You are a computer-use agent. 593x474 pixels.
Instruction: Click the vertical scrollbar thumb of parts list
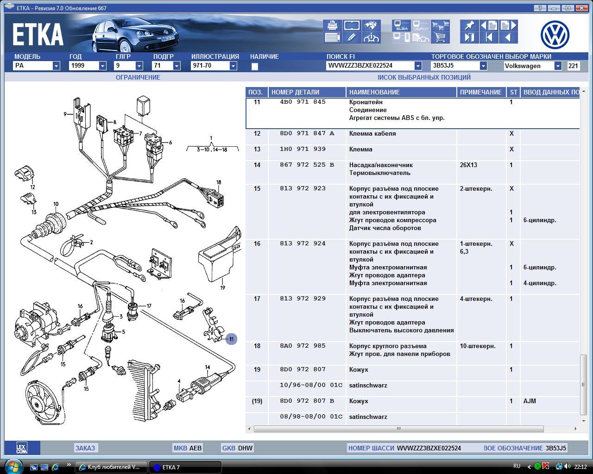click(584, 385)
